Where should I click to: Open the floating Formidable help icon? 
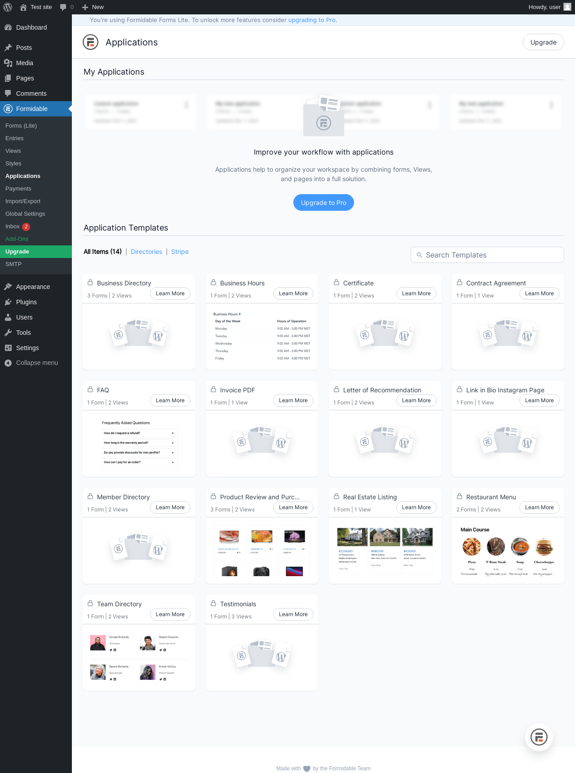[x=539, y=737]
